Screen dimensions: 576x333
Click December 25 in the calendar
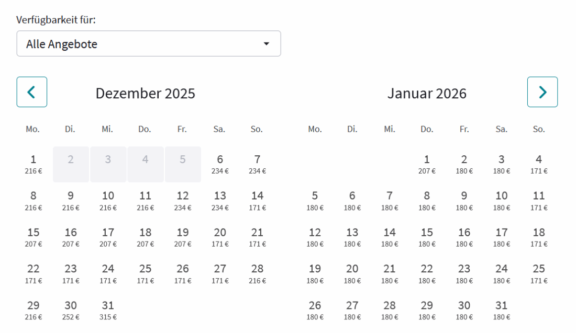point(145,274)
